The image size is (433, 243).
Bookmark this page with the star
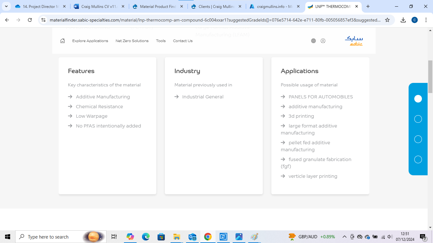[x=387, y=20]
